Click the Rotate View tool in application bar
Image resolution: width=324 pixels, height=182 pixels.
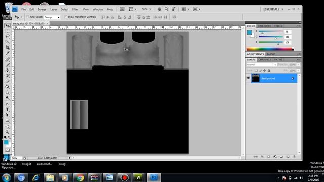pyautogui.click(x=174, y=9)
